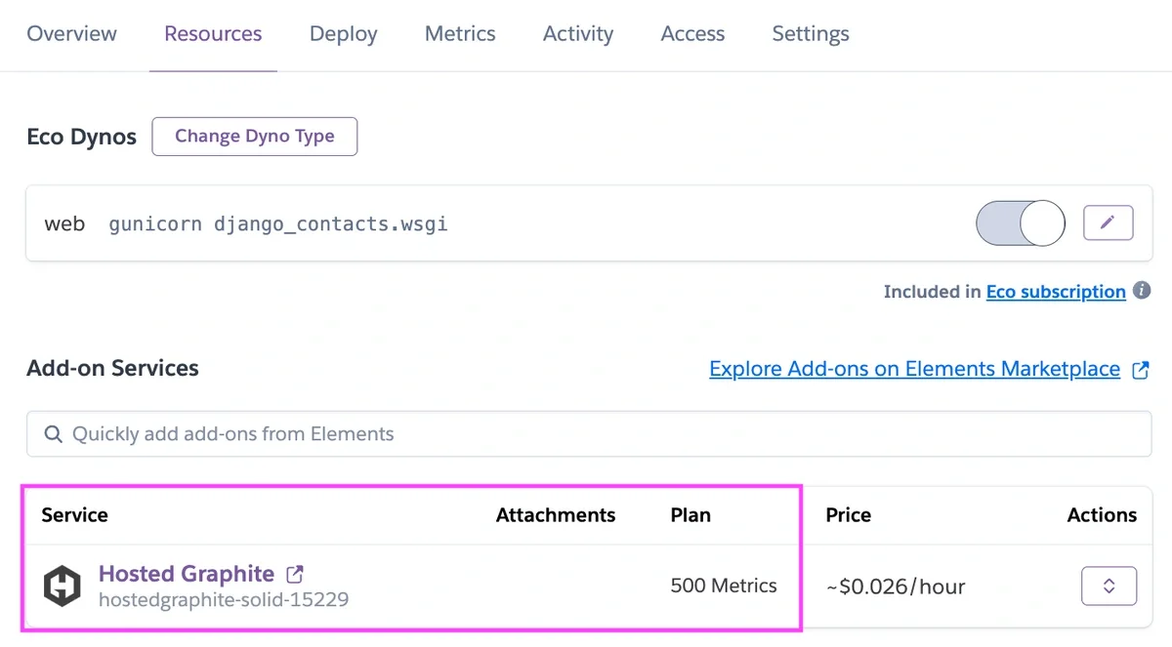1172x647 pixels.
Task: Click the Change Dyno Type button
Action: point(254,137)
